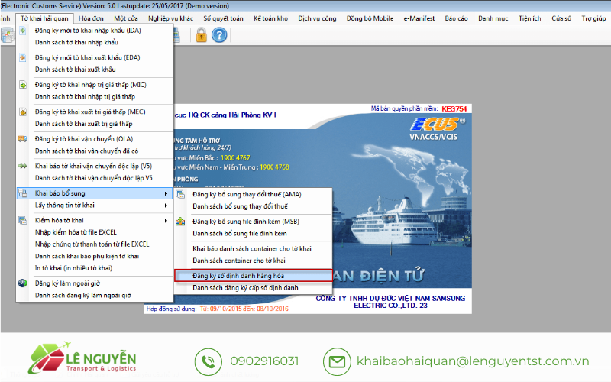The width and height of the screenshot is (611, 382).
Task: Select Đăng ký số định danh hàng hóa
Action: click(254, 276)
